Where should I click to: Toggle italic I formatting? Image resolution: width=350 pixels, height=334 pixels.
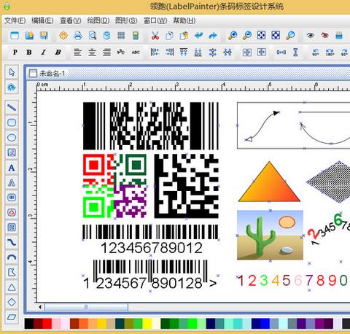pos(44,53)
